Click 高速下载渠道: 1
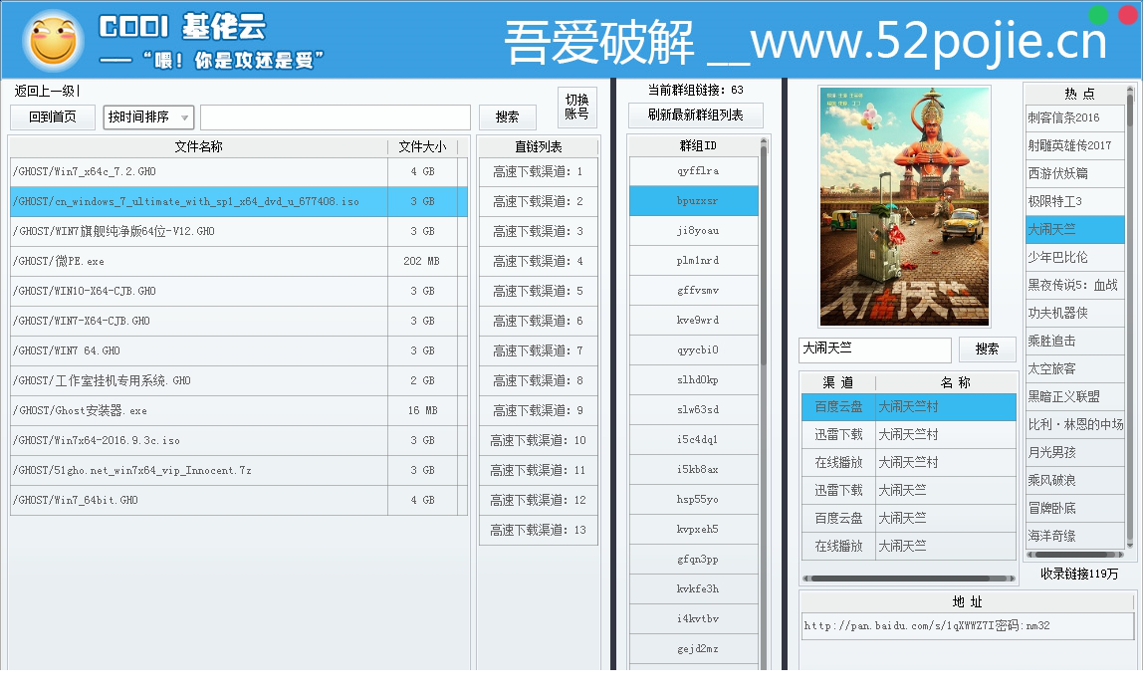 pyautogui.click(x=538, y=172)
